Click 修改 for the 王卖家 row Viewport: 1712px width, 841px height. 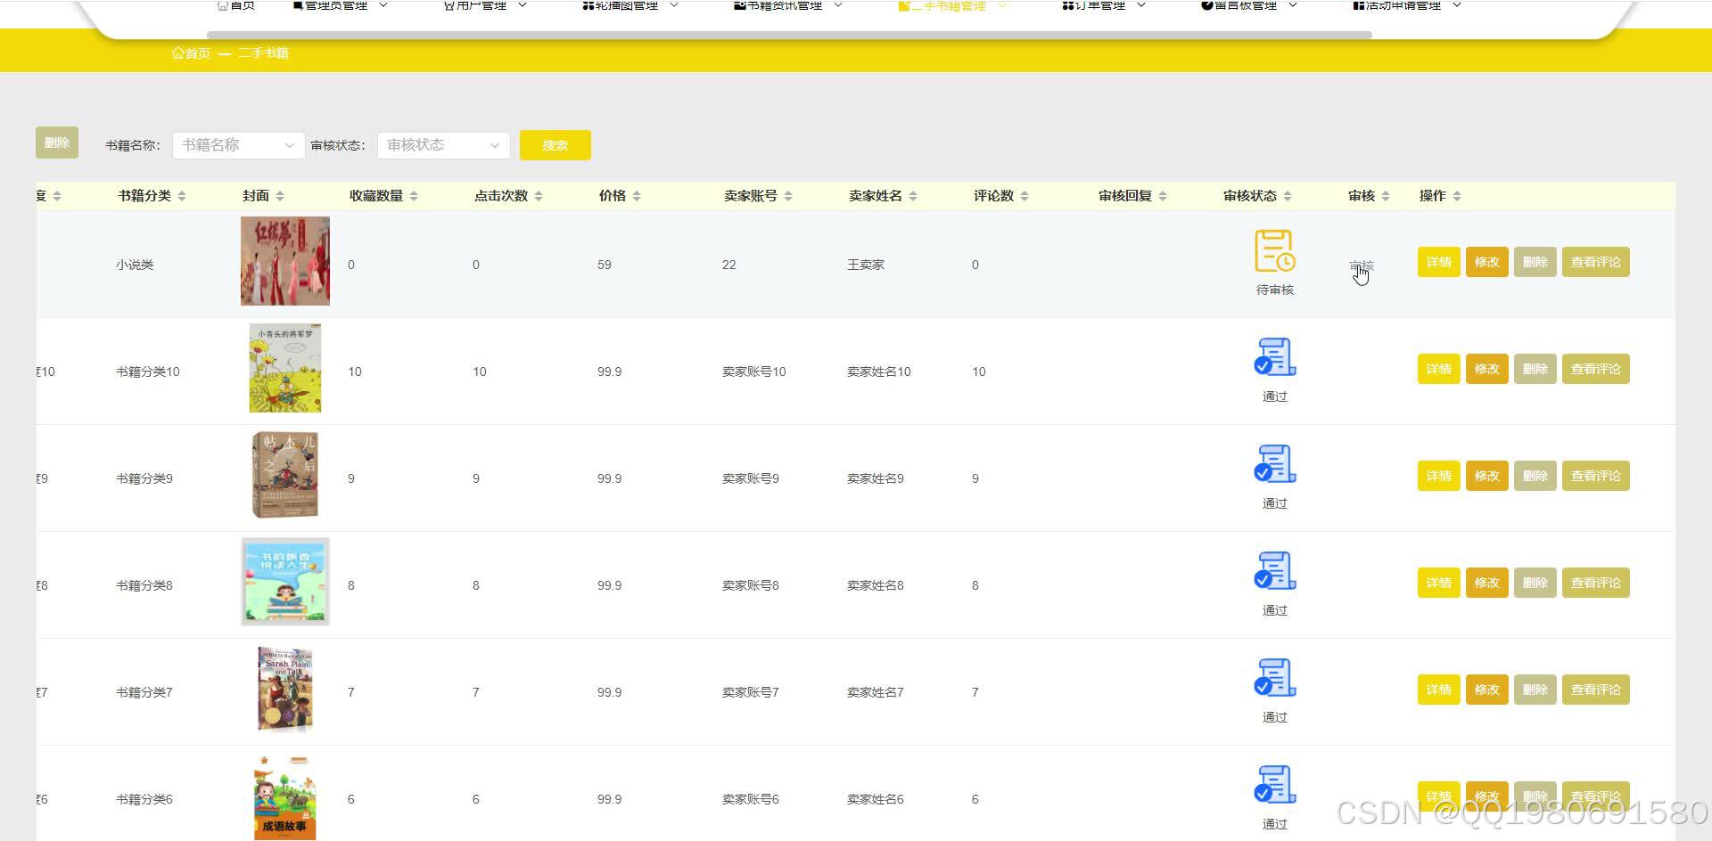1486,262
